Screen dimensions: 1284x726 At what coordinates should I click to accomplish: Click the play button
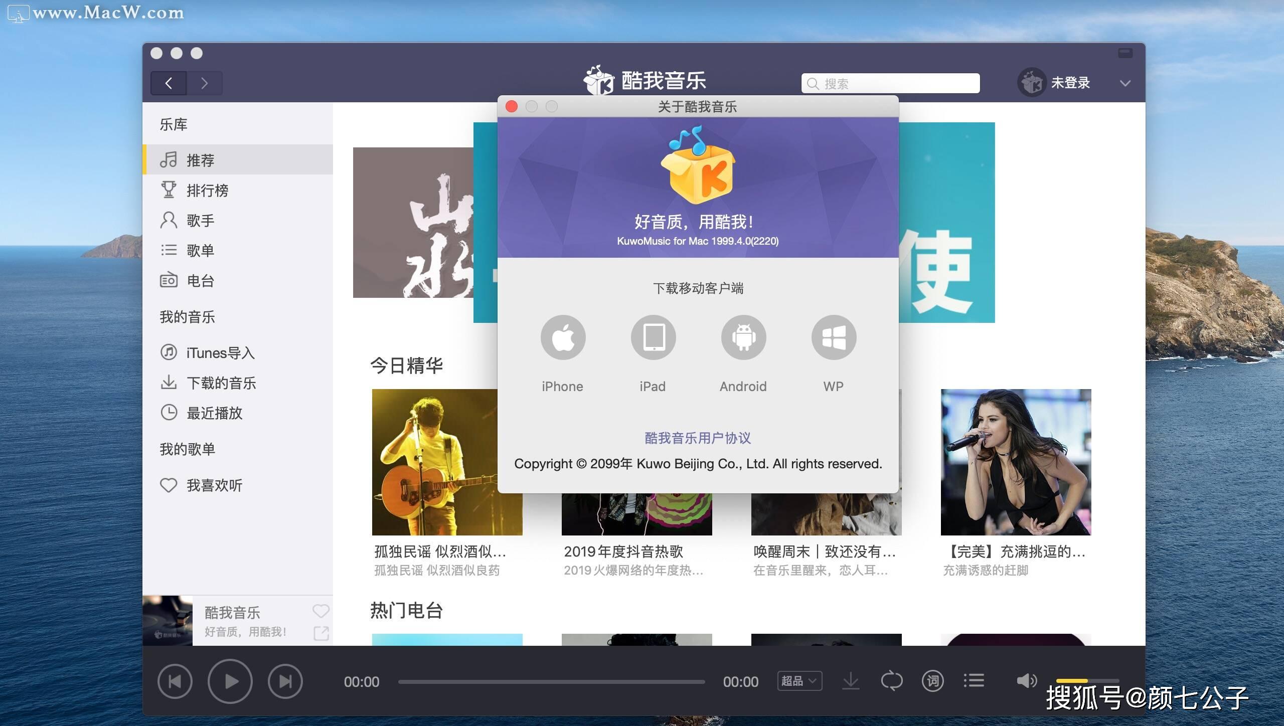pyautogui.click(x=230, y=681)
